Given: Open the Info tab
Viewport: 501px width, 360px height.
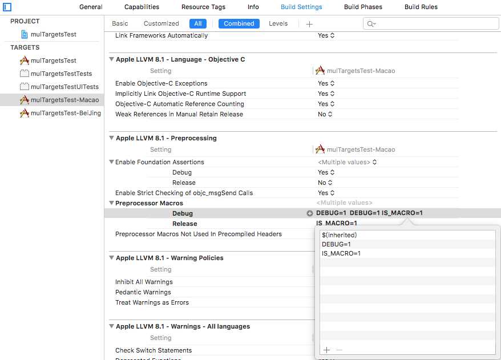Looking at the screenshot, I should [253, 7].
